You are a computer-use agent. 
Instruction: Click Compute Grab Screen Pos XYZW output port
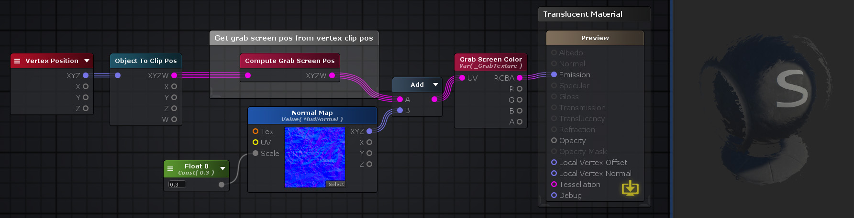(x=332, y=75)
